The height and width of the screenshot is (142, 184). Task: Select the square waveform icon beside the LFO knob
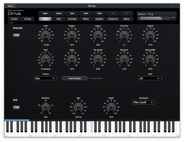click(x=39, y=105)
